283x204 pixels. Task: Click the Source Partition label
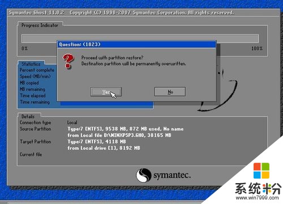click(x=36, y=129)
